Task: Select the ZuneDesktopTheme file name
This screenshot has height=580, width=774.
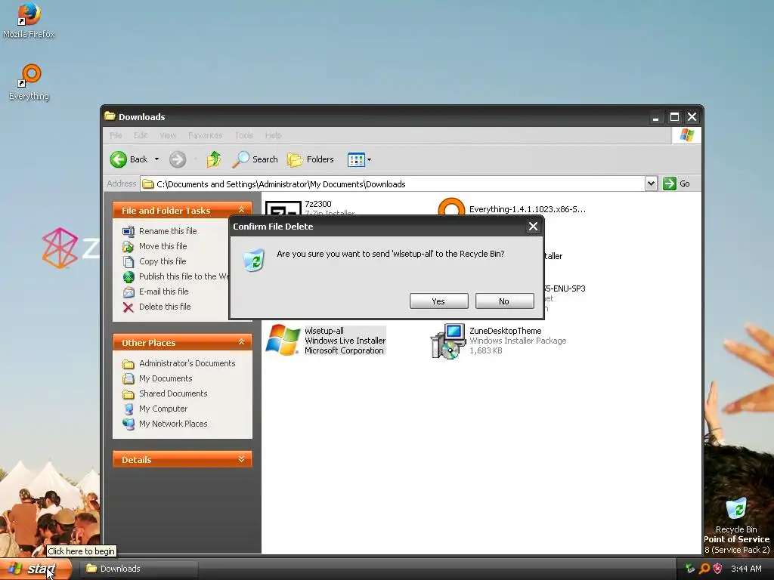Action: 506,331
